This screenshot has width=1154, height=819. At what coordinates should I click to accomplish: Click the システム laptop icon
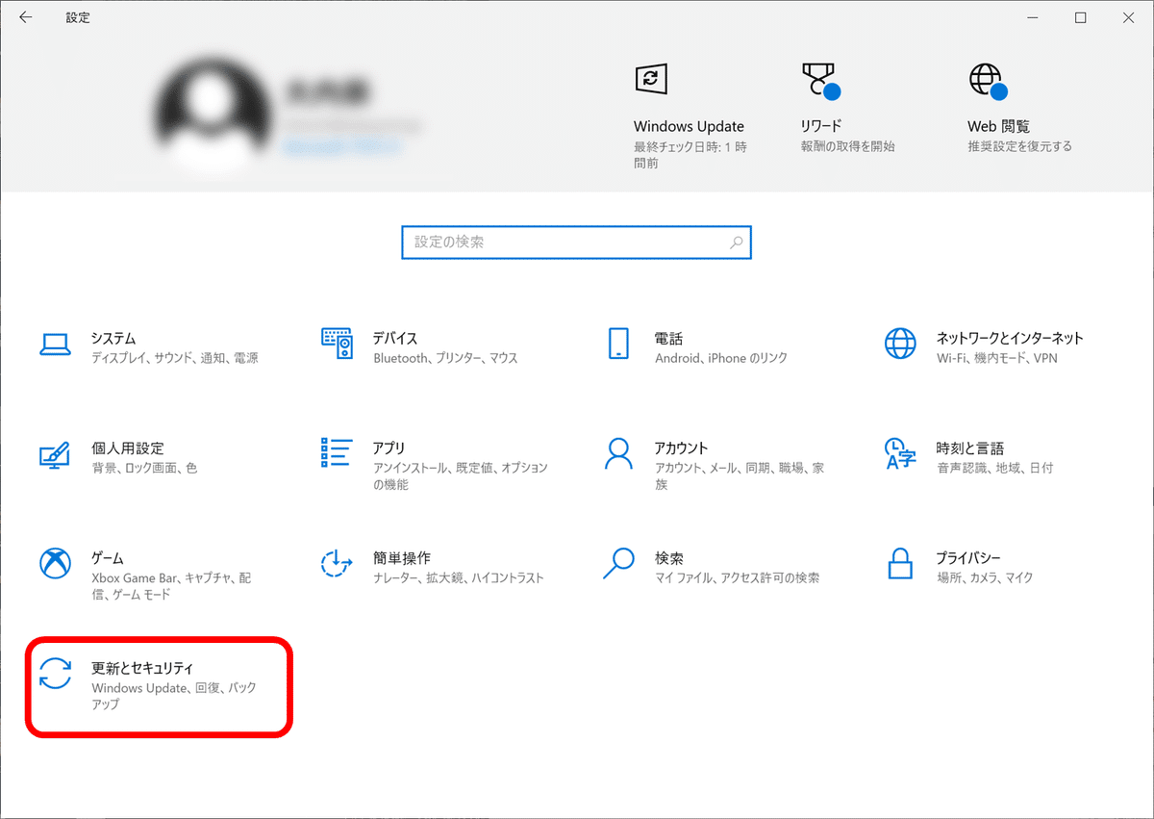55,345
